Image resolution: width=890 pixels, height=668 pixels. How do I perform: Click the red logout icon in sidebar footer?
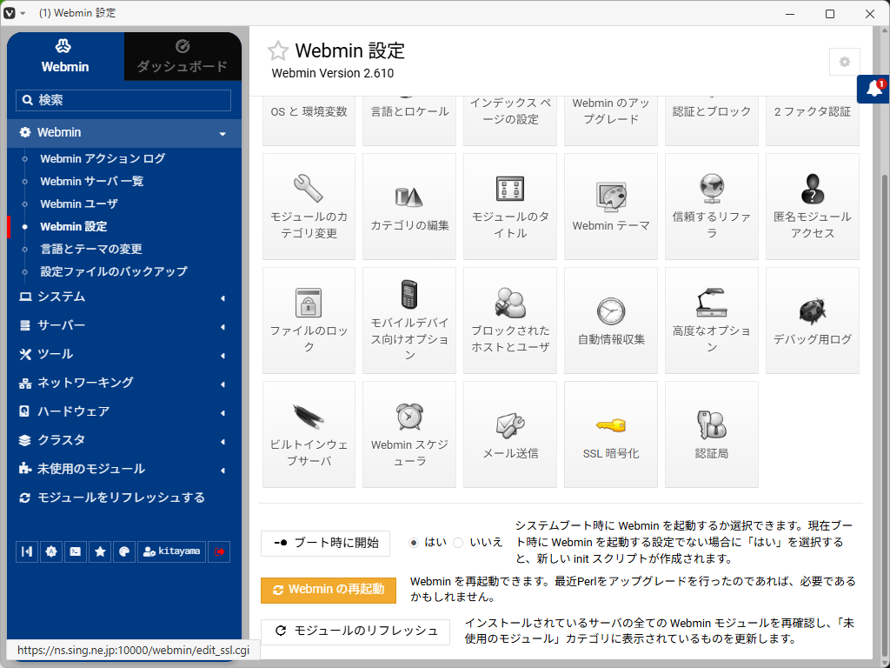[220, 551]
